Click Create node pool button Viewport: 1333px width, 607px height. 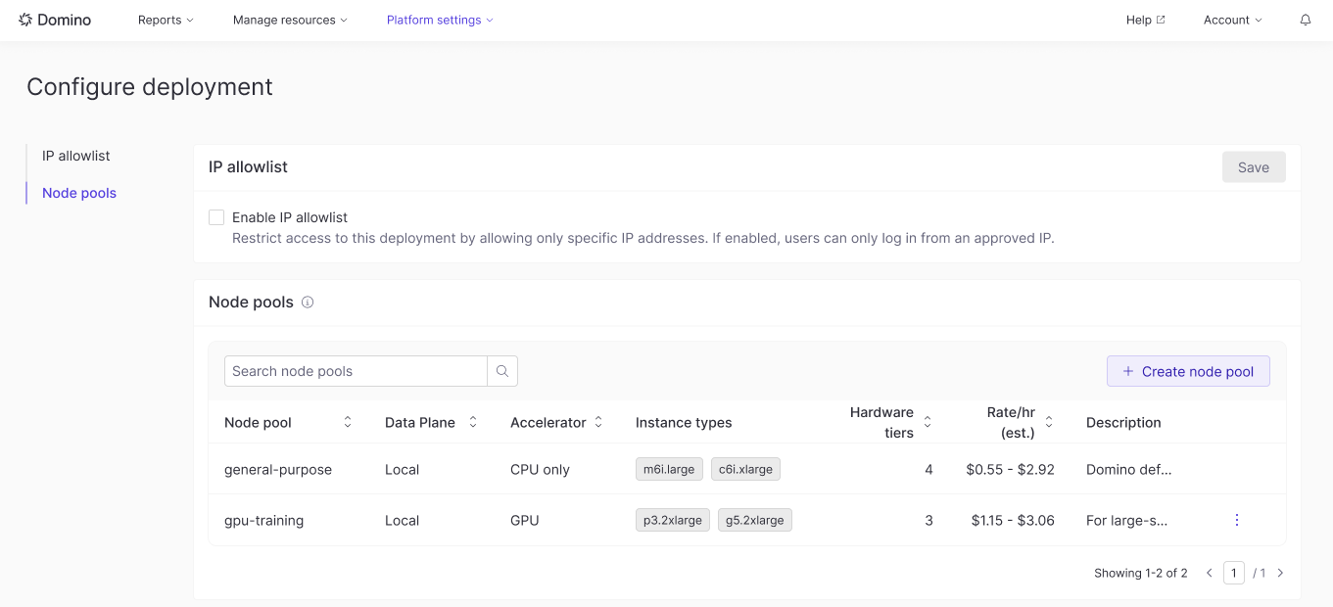1188,371
